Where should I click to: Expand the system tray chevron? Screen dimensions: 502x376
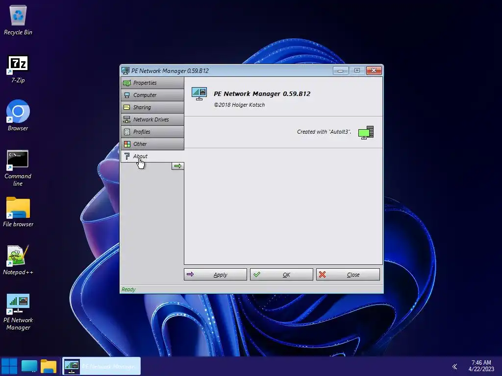(454, 366)
